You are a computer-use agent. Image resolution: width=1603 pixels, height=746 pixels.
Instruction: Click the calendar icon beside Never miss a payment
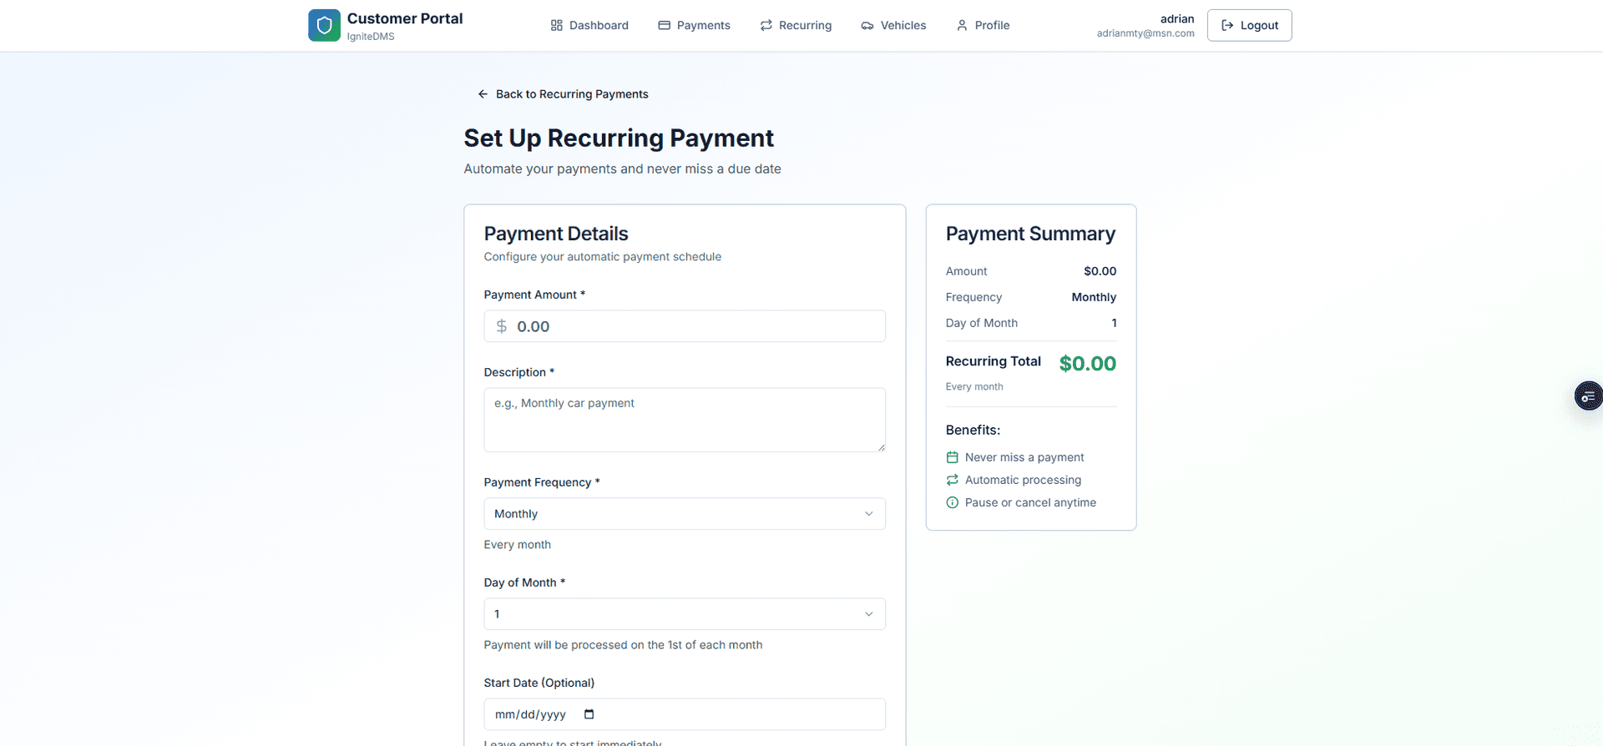952,457
